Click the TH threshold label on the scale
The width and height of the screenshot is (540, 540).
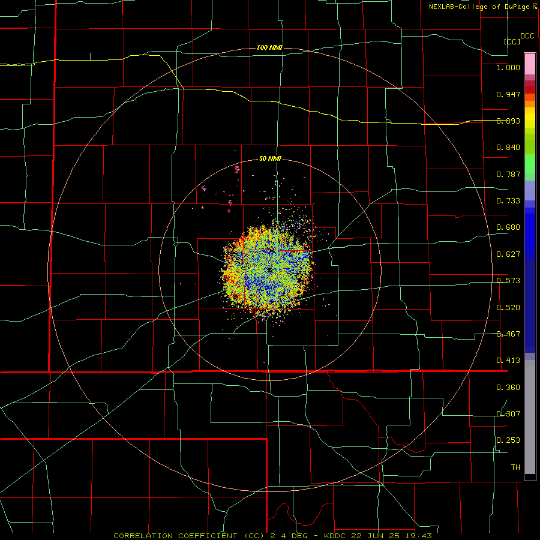tap(515, 467)
